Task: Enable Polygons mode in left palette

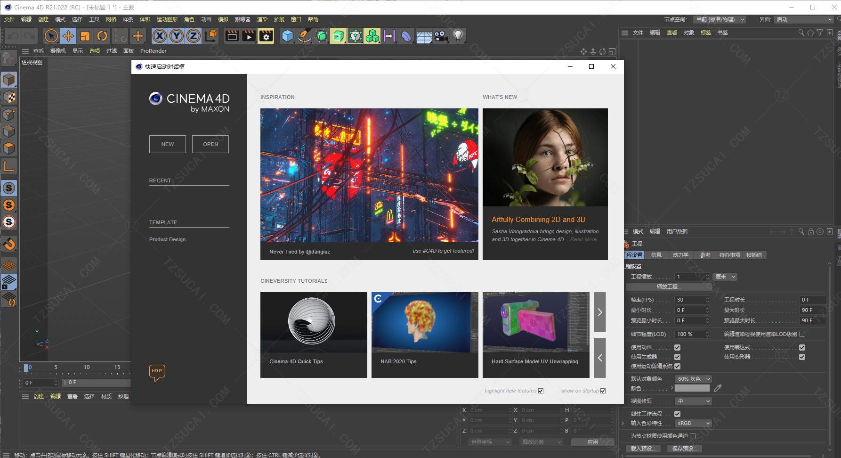Action: click(x=9, y=148)
